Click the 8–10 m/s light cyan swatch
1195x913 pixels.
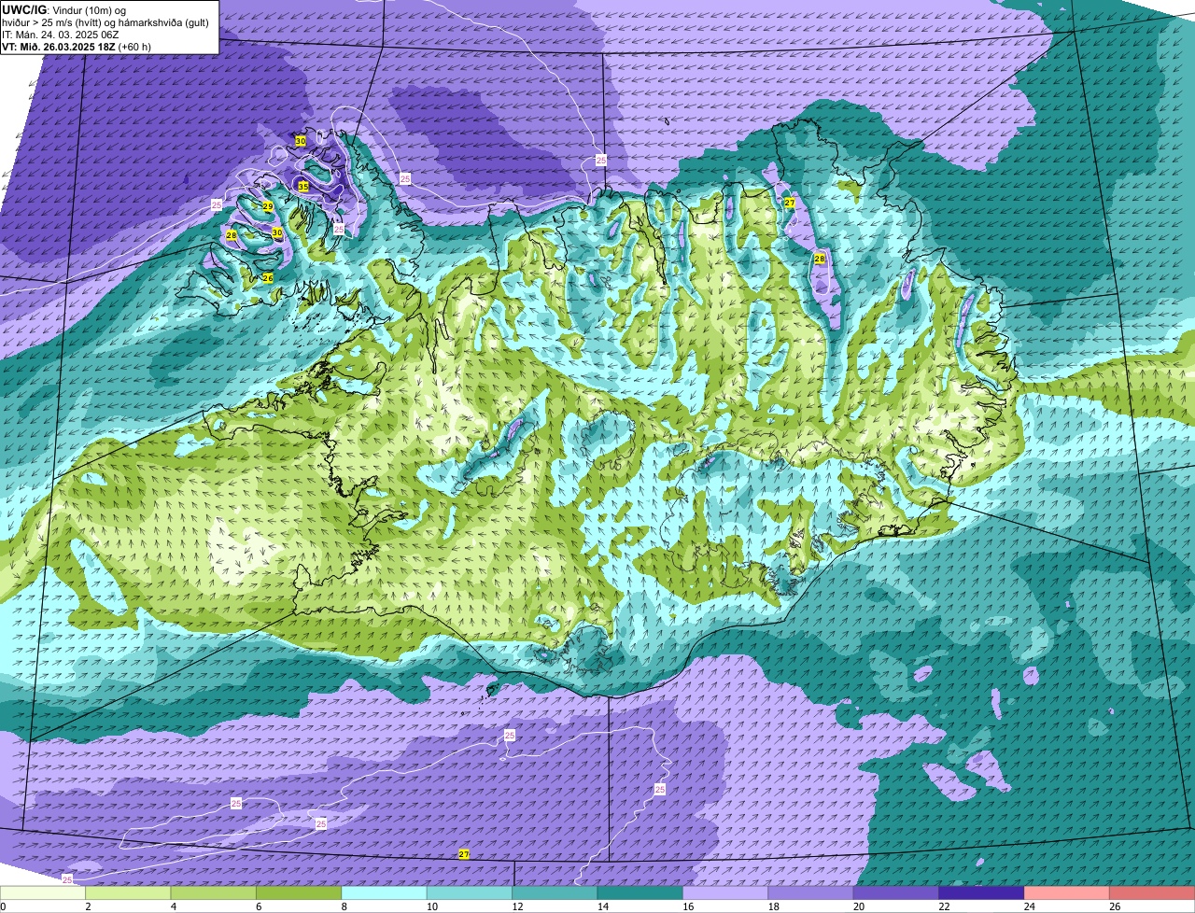coord(384,892)
